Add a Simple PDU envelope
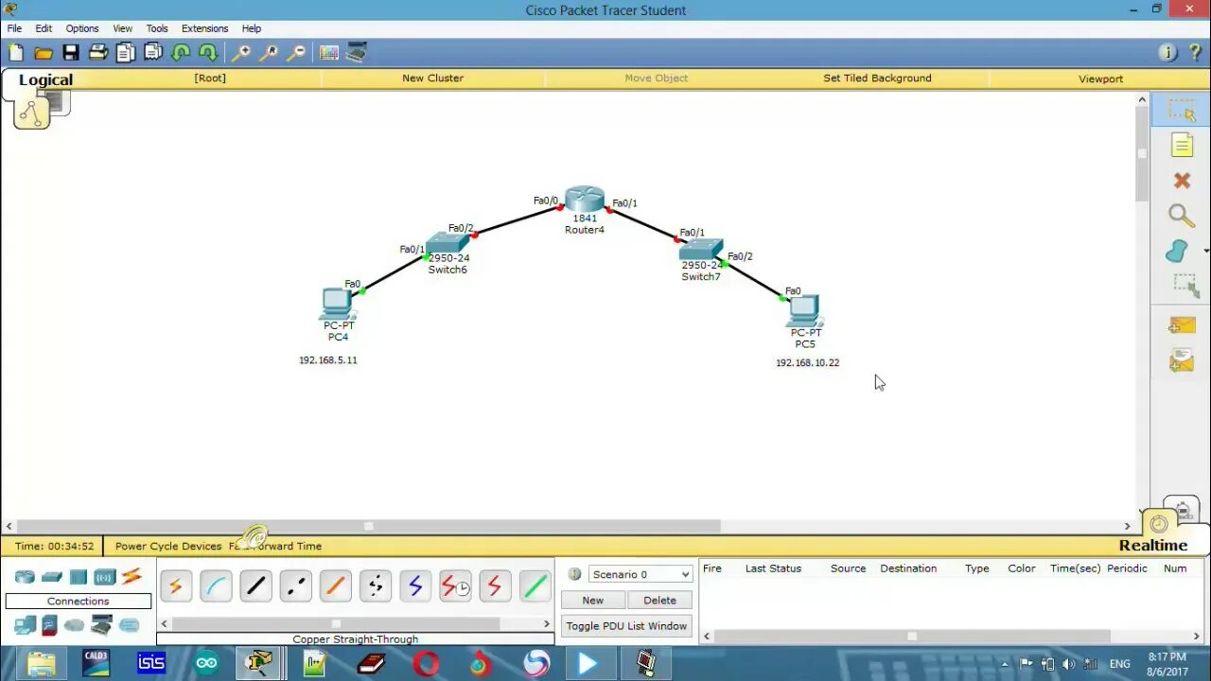This screenshot has height=681, width=1211. tap(1182, 325)
